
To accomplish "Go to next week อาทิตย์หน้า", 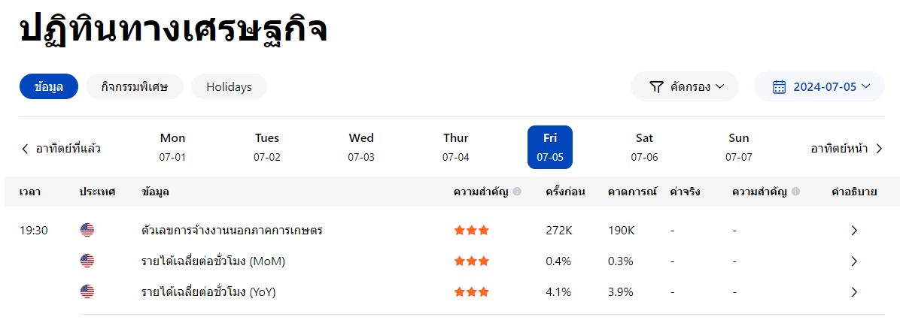I will [x=847, y=148].
